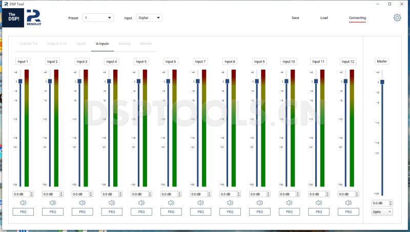The width and height of the screenshot is (410, 232).
Task: Switch to the Routing tab
Action: tap(125, 44)
